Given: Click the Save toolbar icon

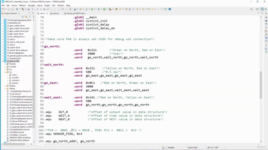Looking at the screenshot, I should [9, 9].
